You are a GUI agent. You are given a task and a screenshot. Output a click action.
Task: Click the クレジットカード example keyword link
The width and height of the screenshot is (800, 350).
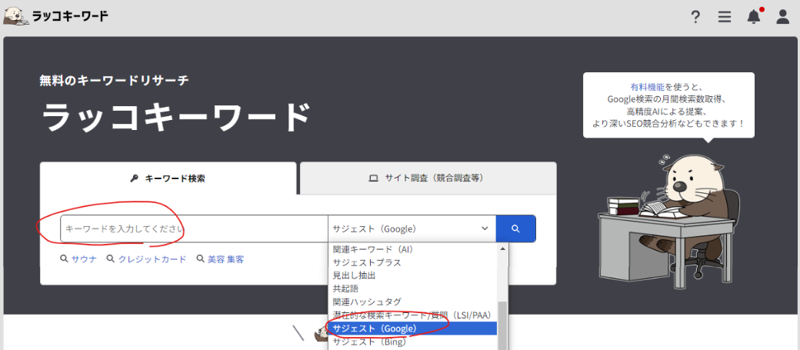[x=152, y=259]
